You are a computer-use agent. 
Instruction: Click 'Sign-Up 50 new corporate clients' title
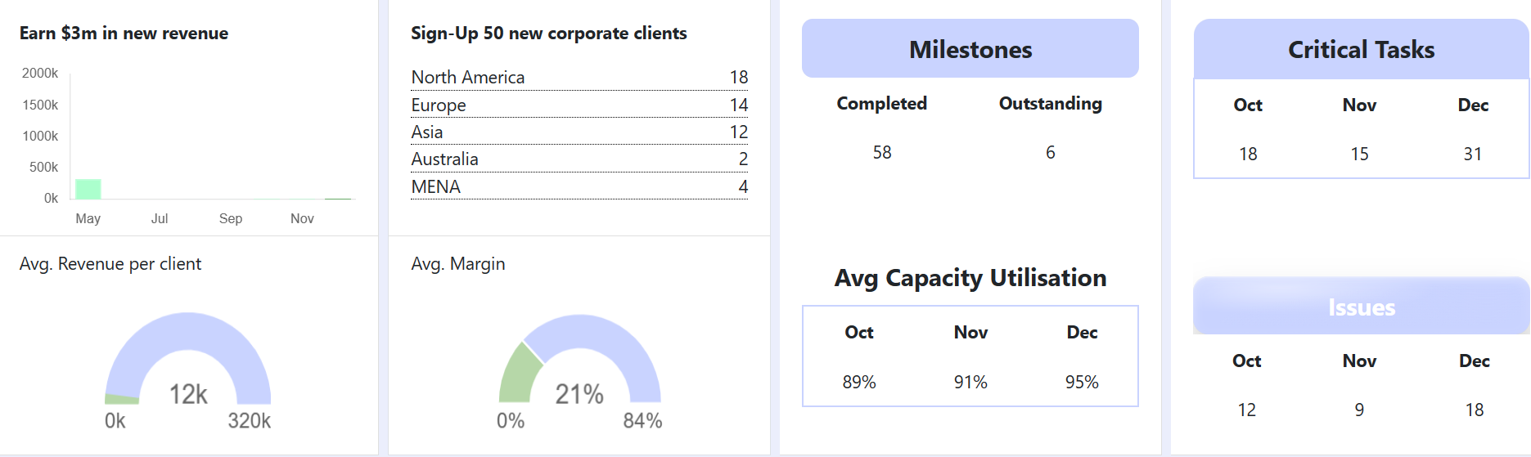point(548,34)
